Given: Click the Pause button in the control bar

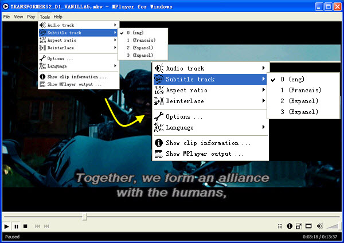Looking at the screenshot, I should [16, 226].
